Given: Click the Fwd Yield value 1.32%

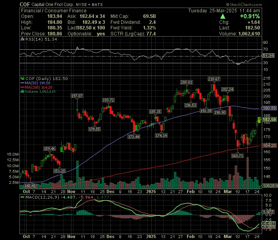Looking at the screenshot, I should point(149,28).
